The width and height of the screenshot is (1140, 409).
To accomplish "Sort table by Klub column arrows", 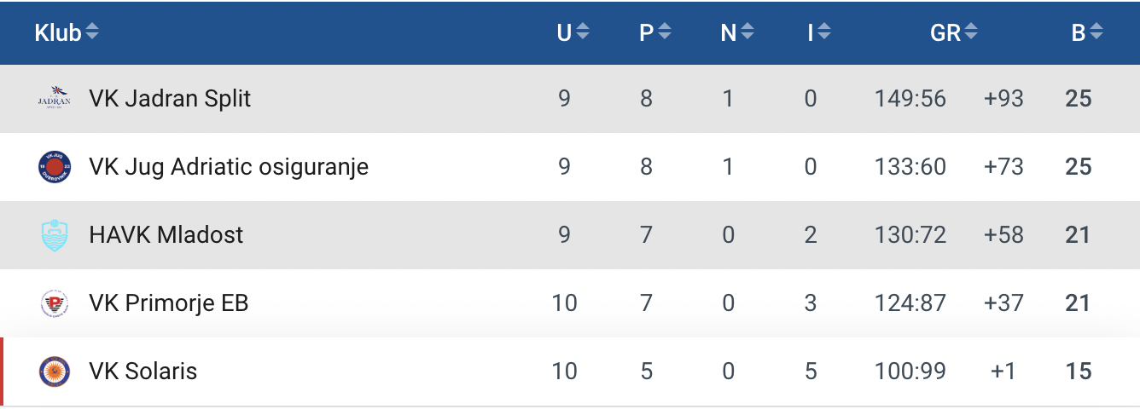I will coord(92,33).
